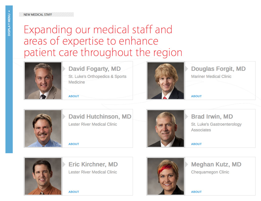
Task: Open Eric Kirchner's photo thumbnail
Action: tap(43, 176)
